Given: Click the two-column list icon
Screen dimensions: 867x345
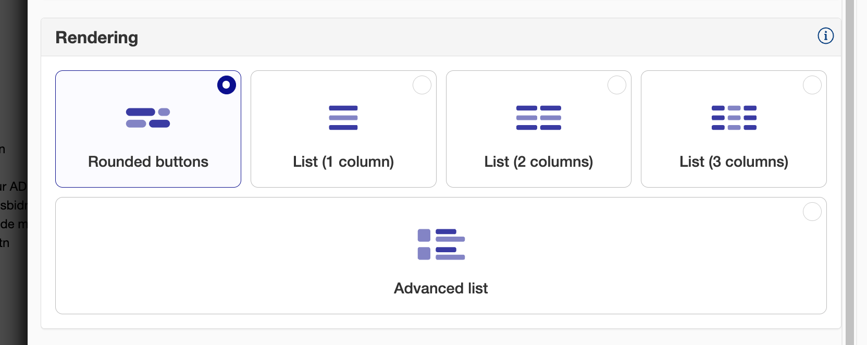Looking at the screenshot, I should pos(538,118).
